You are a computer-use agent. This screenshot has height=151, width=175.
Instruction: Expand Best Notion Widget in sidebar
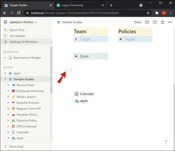pos(5,58)
